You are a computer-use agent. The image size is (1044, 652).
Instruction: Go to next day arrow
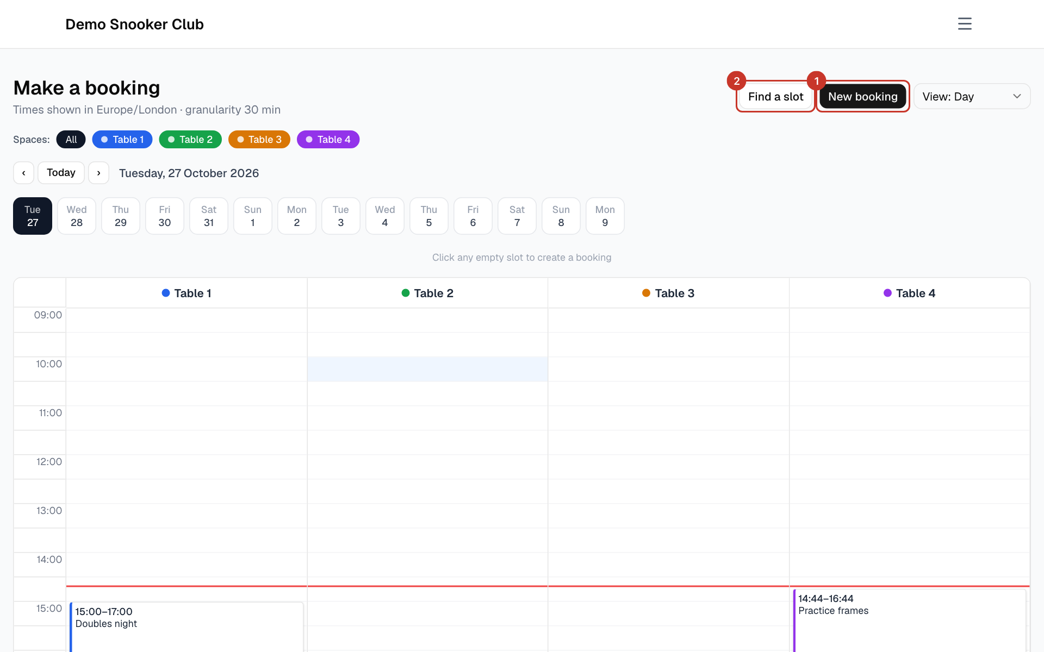[x=98, y=173]
